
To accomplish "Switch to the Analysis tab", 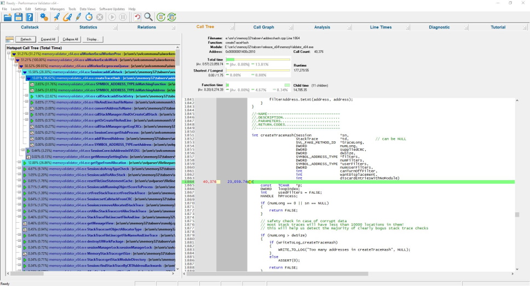I will (x=322, y=27).
